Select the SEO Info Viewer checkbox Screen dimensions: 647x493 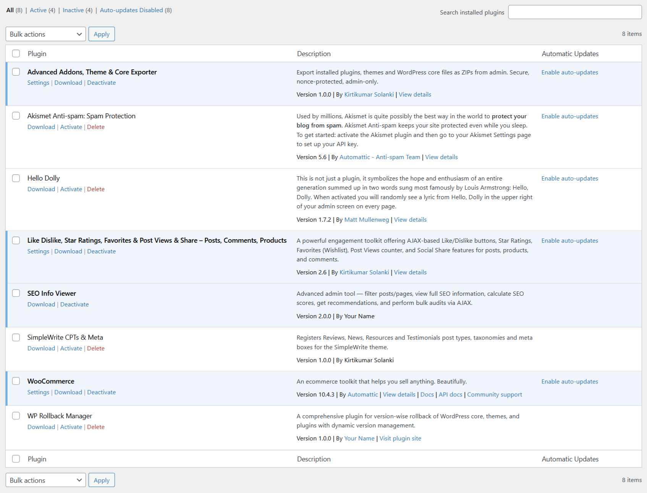pos(16,293)
